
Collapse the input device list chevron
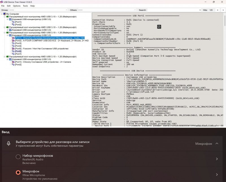[217, 144]
